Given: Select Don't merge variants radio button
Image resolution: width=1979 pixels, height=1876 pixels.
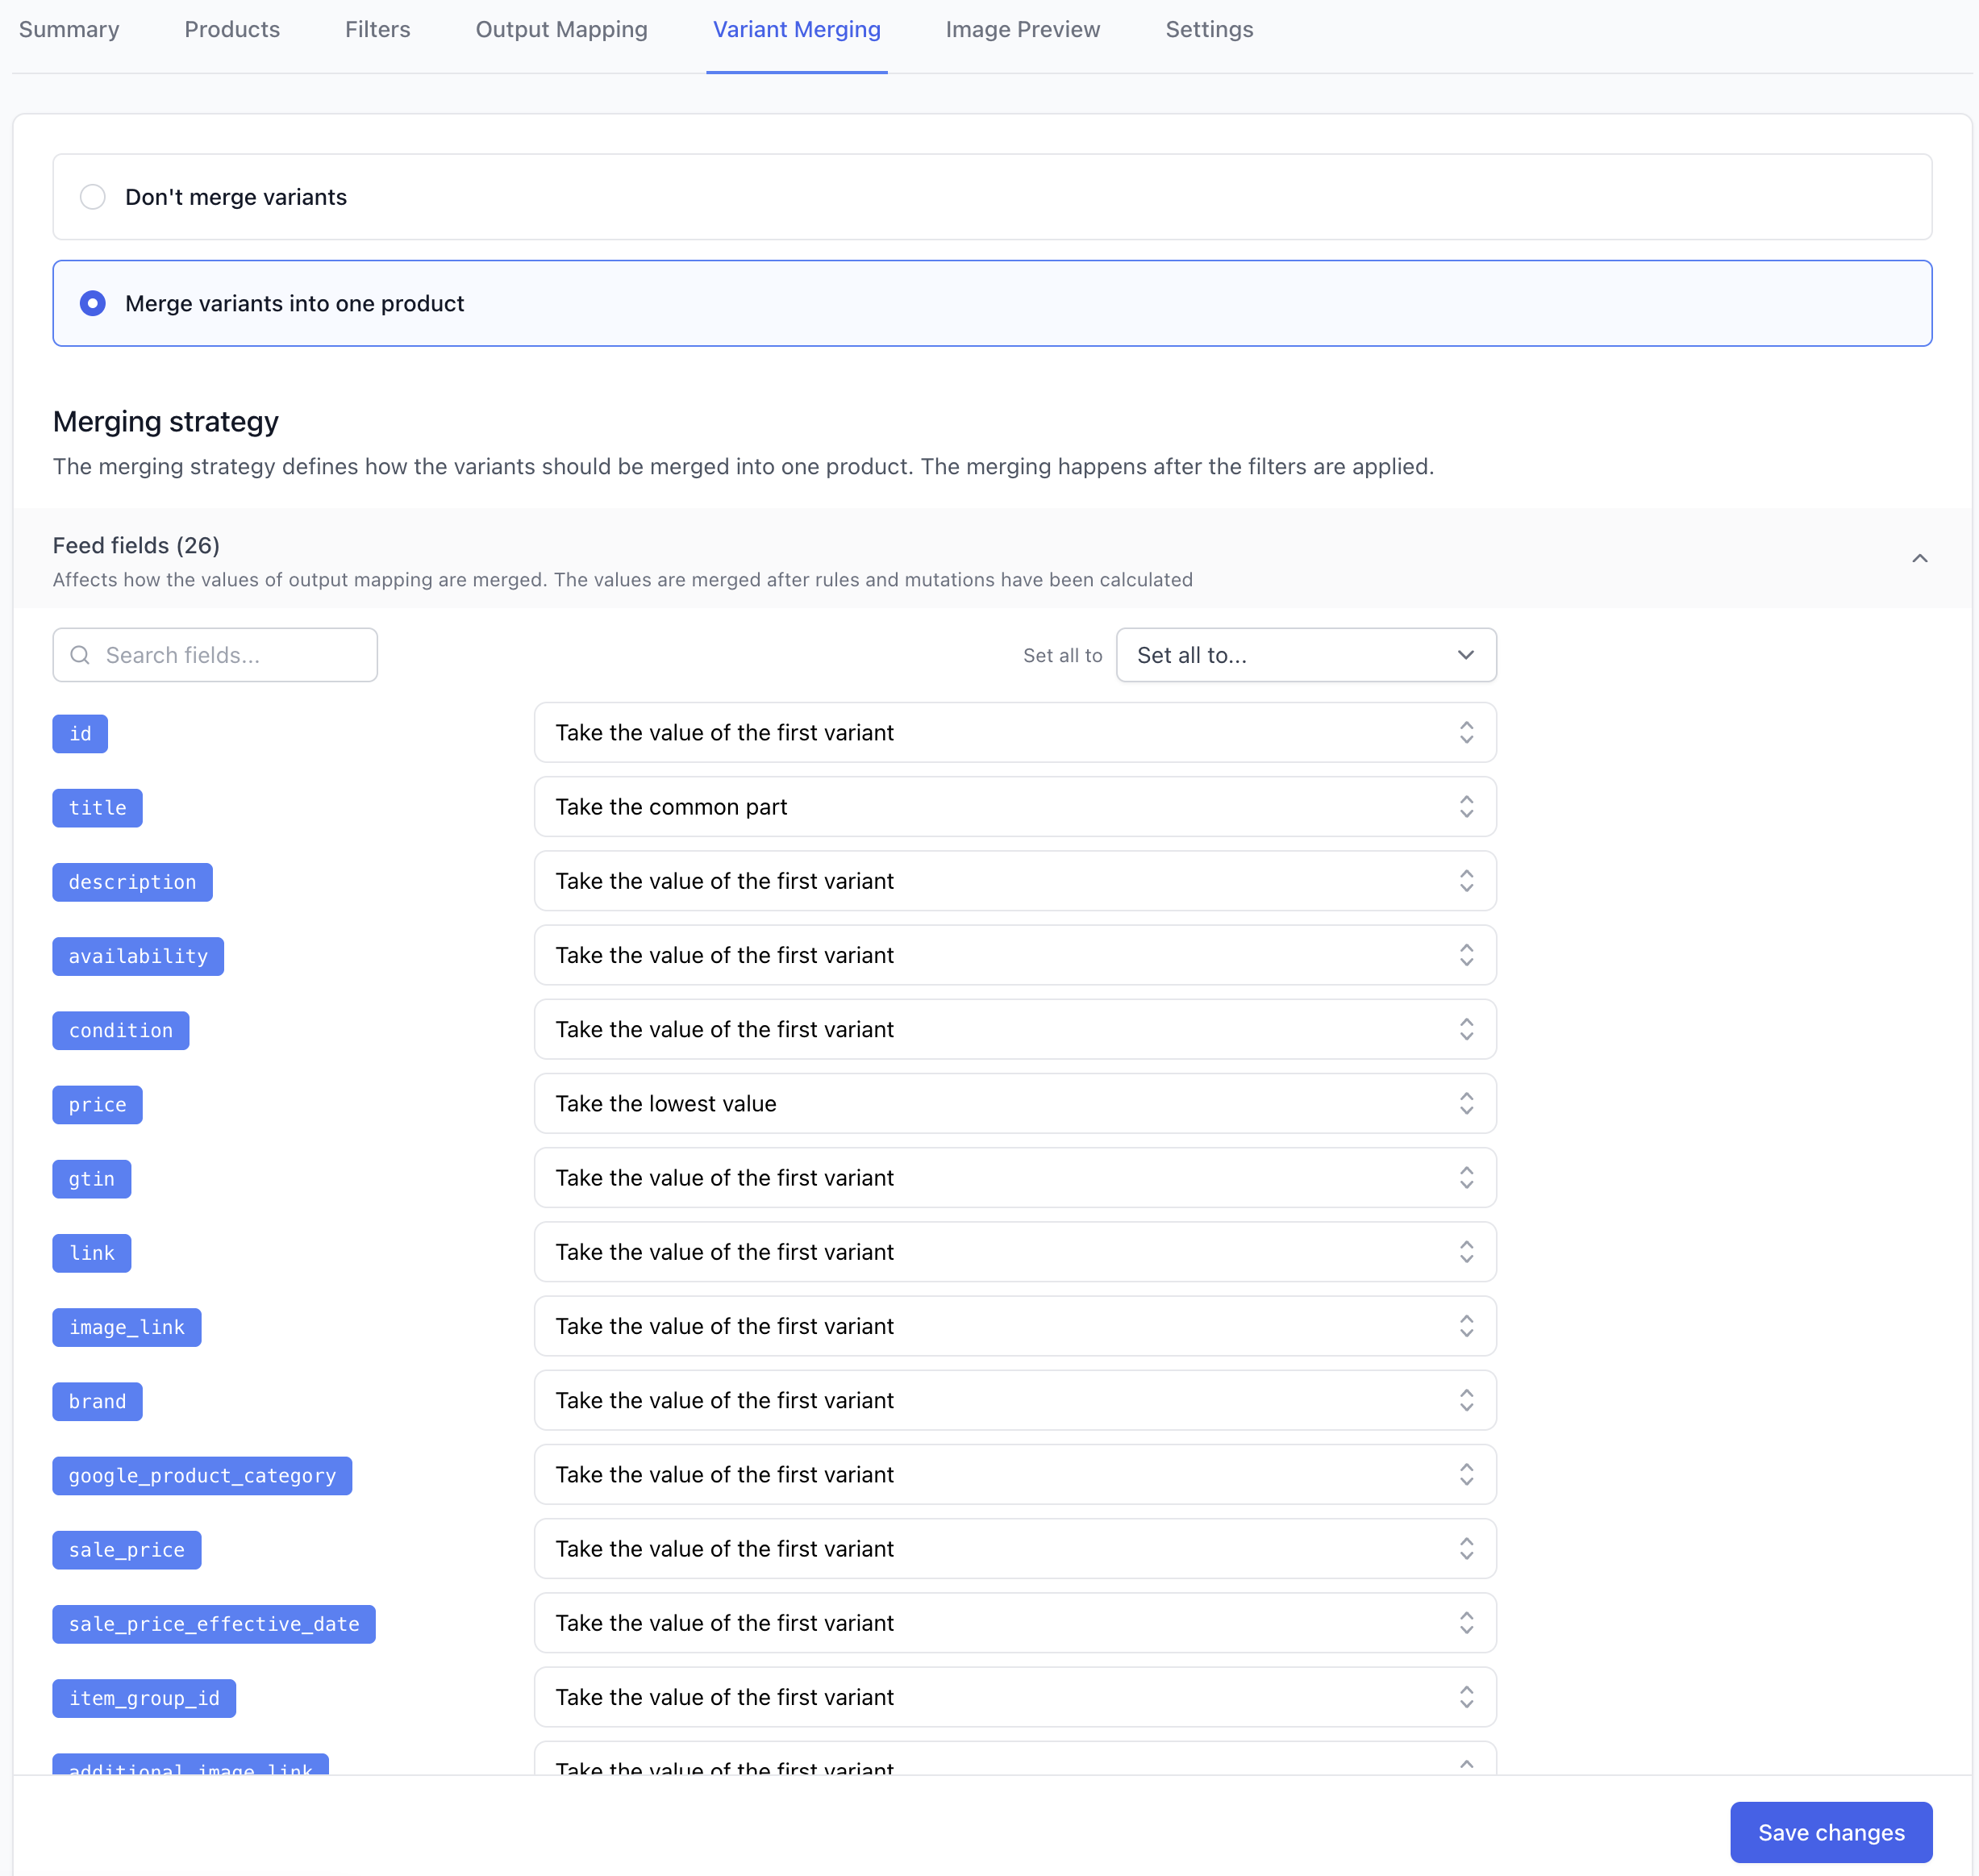Looking at the screenshot, I should click(93, 197).
